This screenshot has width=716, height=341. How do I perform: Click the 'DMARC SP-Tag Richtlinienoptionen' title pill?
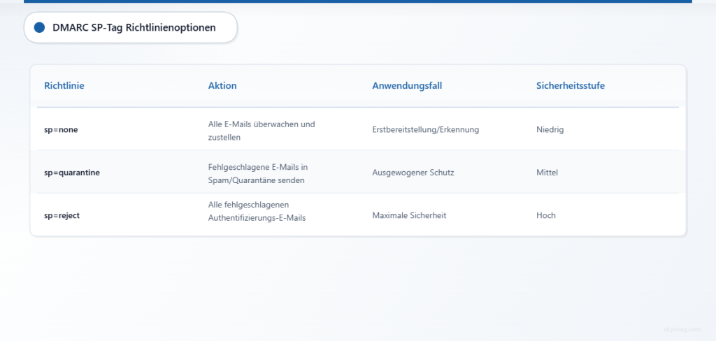click(x=131, y=27)
